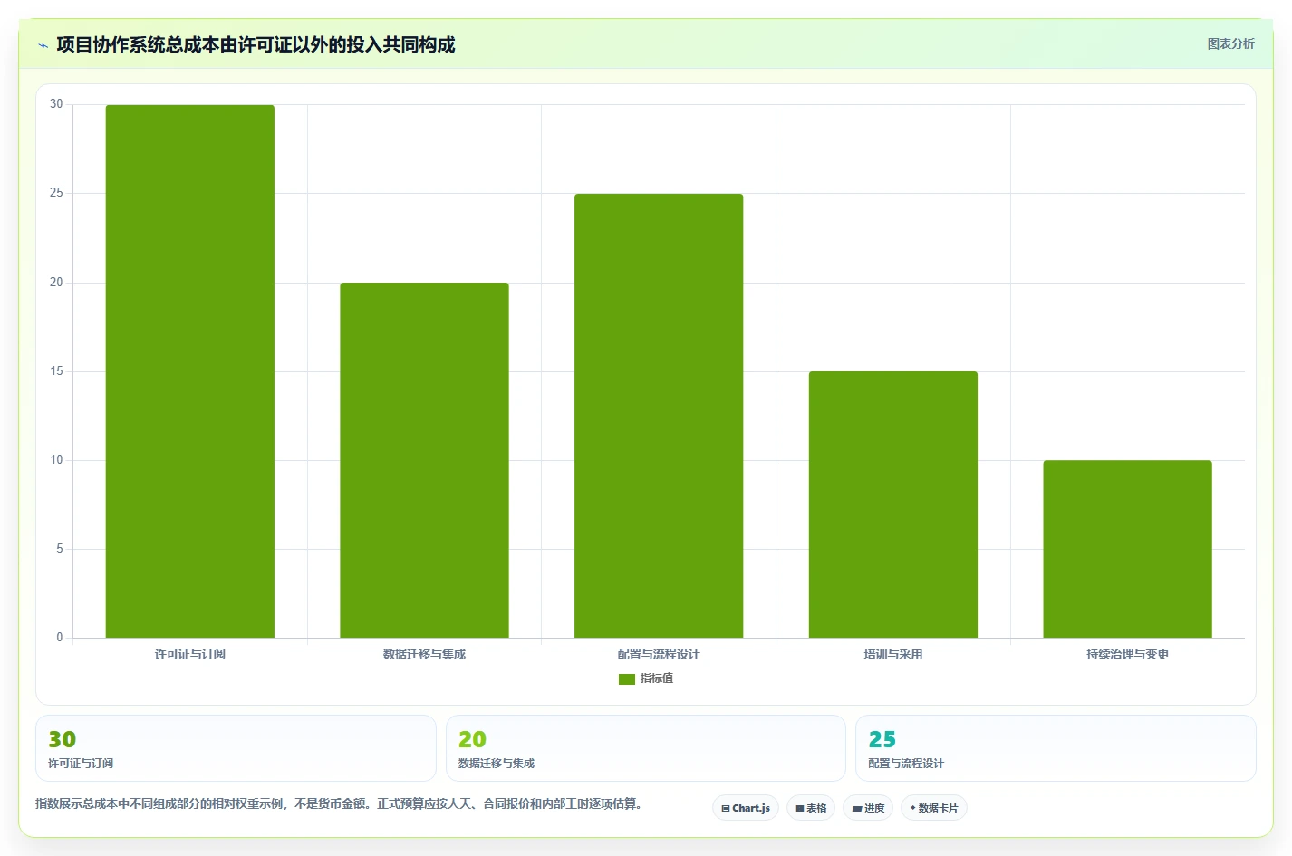Click the 指标值 legend label
This screenshot has height=856, width=1292.
(x=657, y=678)
